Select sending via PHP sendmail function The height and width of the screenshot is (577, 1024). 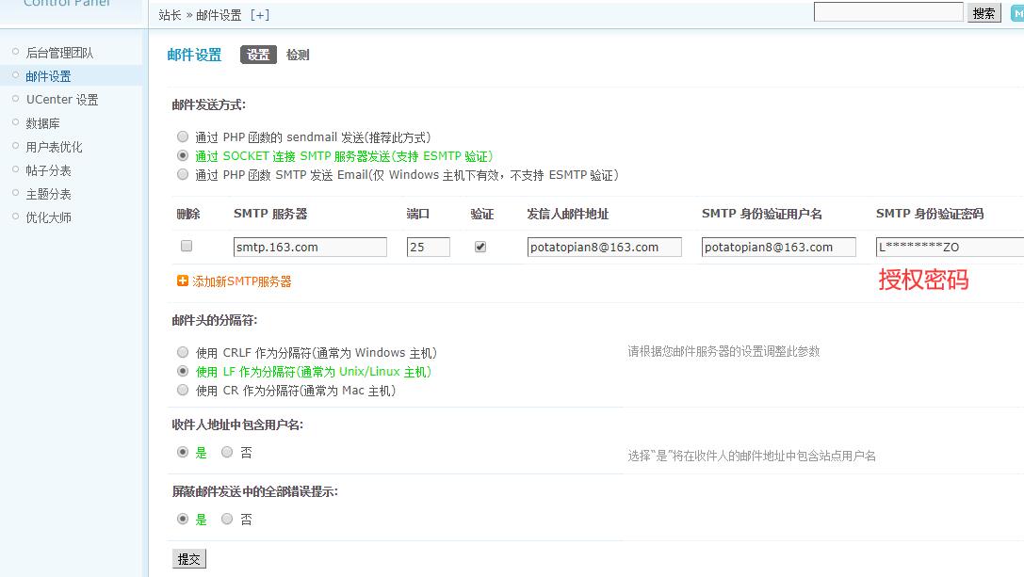pyautogui.click(x=183, y=136)
